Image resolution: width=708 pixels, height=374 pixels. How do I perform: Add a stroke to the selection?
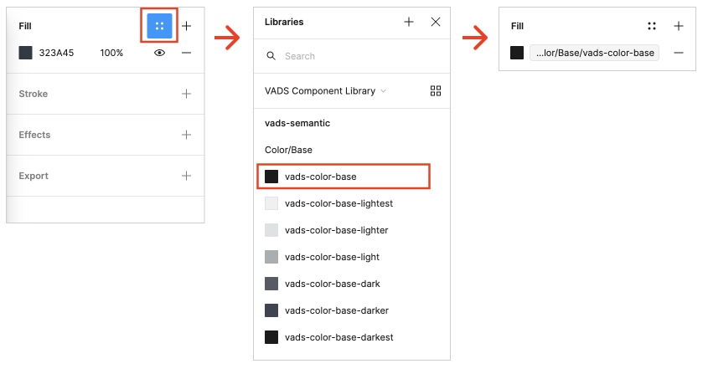(187, 94)
